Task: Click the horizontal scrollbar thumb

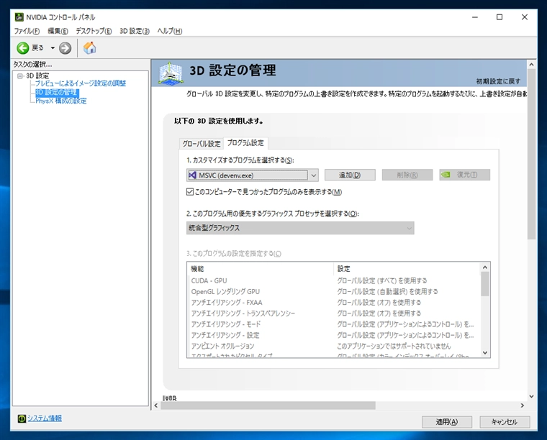Action: tap(268, 405)
